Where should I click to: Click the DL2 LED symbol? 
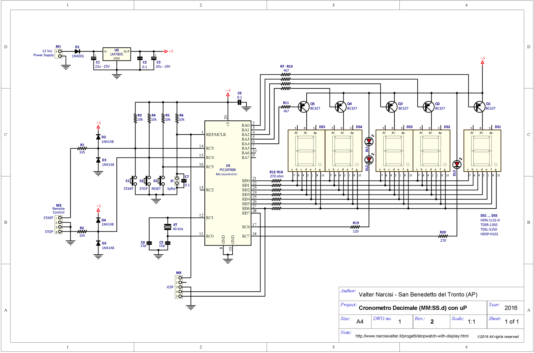[369, 160]
